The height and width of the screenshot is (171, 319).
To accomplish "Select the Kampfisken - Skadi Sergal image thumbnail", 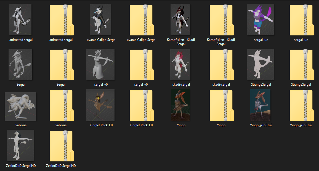I will pos(180,20).
